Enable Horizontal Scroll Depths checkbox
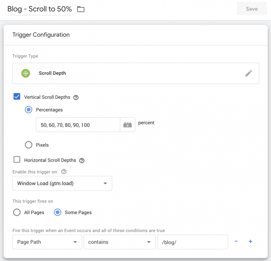 tap(17, 160)
